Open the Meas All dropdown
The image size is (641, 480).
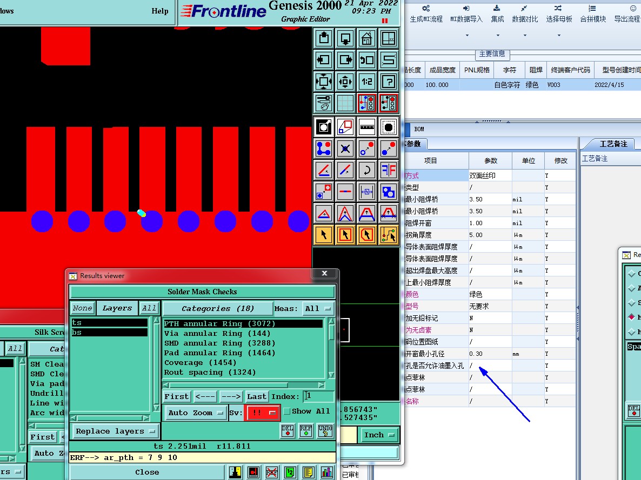point(318,308)
